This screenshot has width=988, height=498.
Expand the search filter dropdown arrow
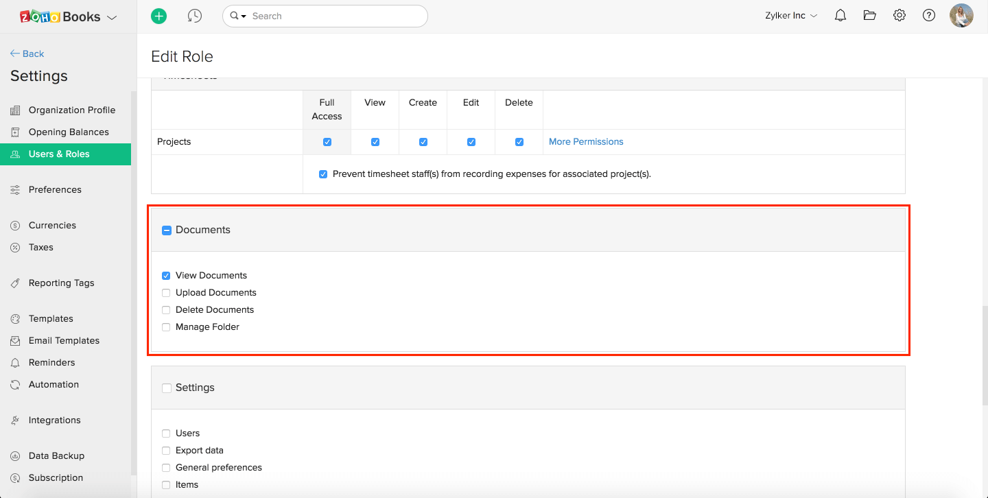pos(238,16)
